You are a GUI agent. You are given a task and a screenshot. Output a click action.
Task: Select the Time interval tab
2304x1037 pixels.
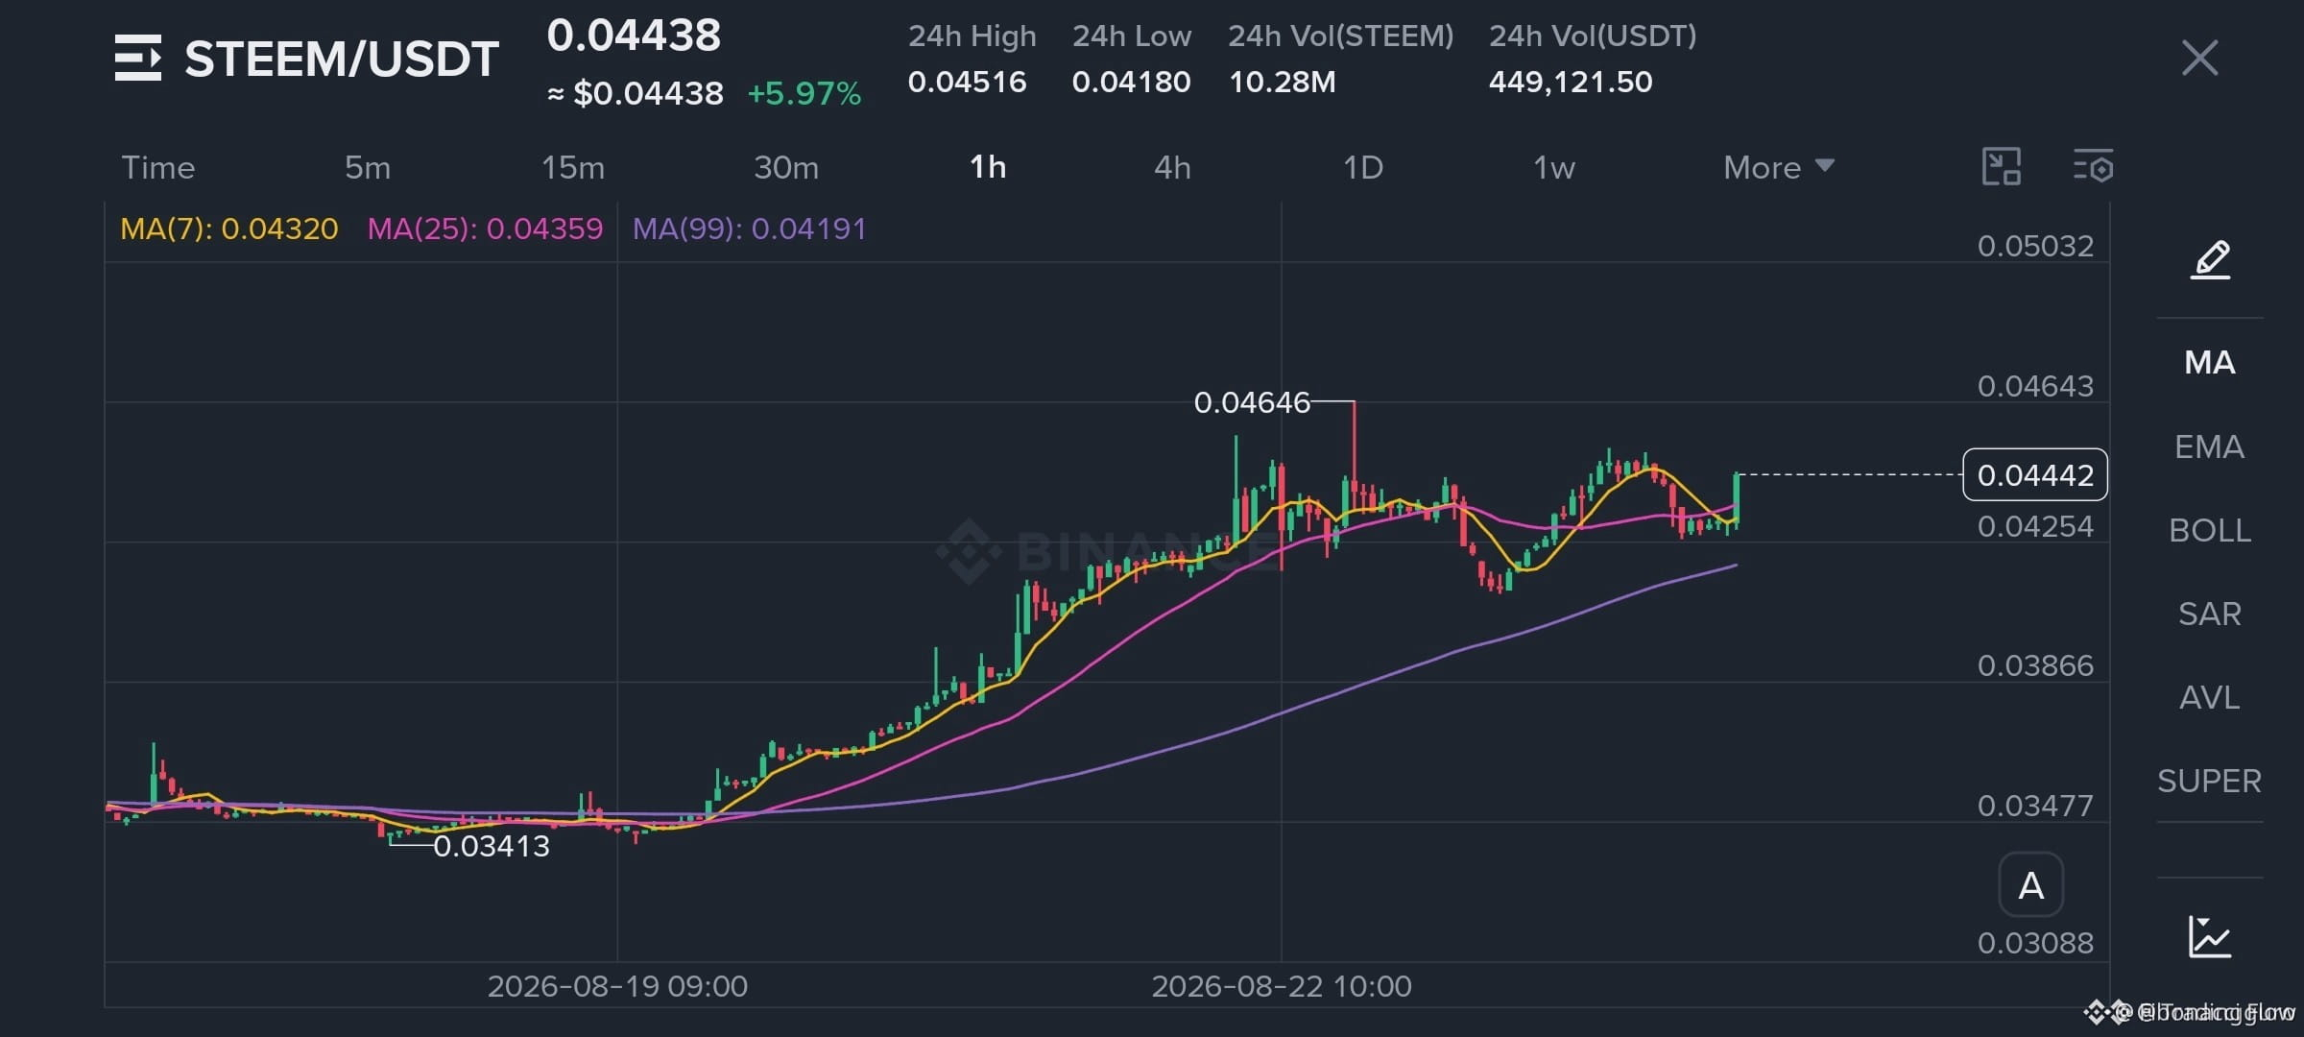(x=158, y=167)
